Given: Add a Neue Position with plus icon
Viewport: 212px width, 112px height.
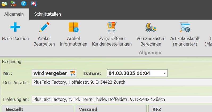Looking at the screenshot, I should 15,27.
